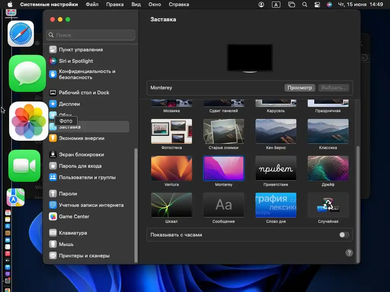
Task: Open help with the question mark button
Action: click(x=349, y=253)
